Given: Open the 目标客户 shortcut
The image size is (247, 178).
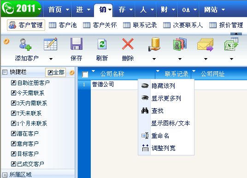Looking at the screenshot, I should [x=25, y=154].
